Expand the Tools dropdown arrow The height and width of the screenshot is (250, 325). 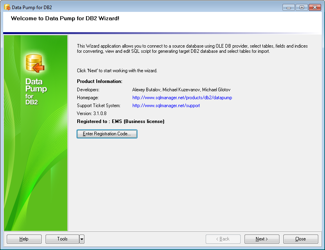(x=82, y=239)
